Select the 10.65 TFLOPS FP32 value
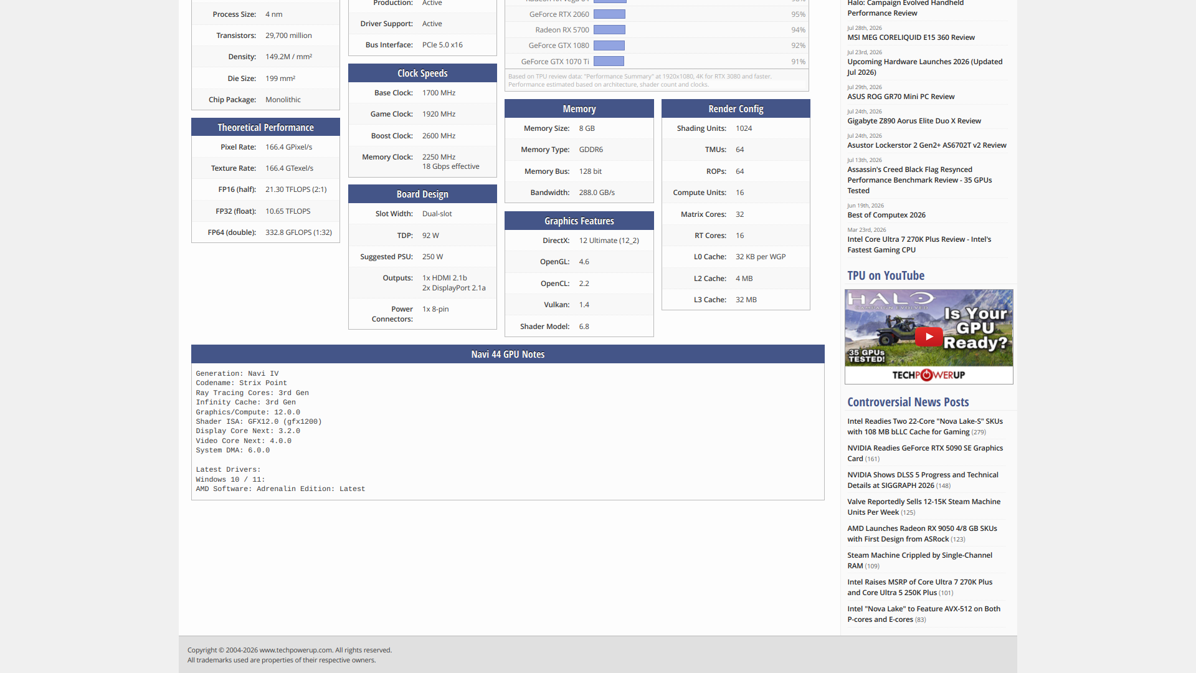The image size is (1196, 673). (288, 211)
